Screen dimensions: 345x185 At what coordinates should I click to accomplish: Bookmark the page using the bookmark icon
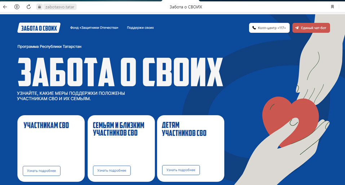click(x=332, y=7)
